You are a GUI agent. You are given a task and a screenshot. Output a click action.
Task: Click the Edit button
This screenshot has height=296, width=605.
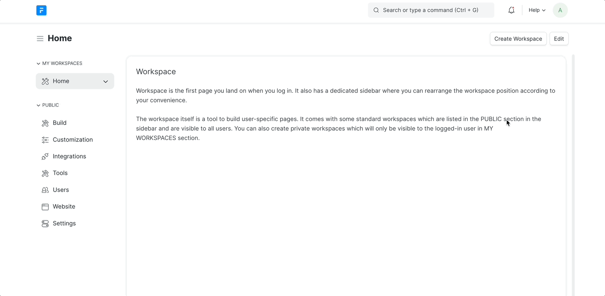point(559,39)
